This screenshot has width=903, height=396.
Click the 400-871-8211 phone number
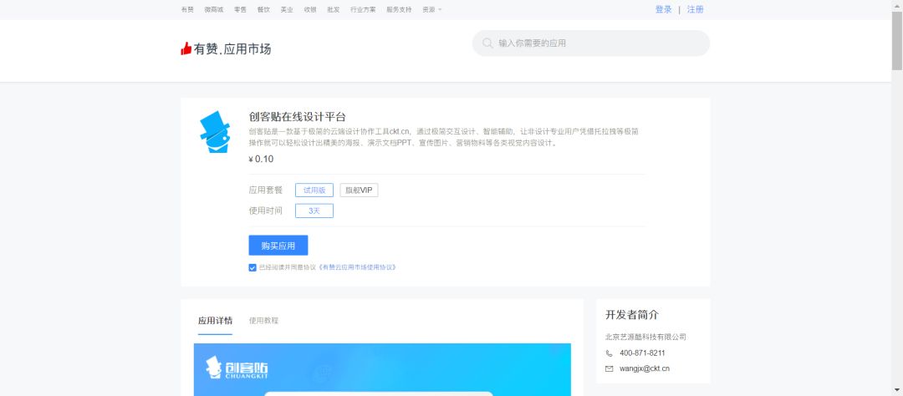click(x=642, y=353)
